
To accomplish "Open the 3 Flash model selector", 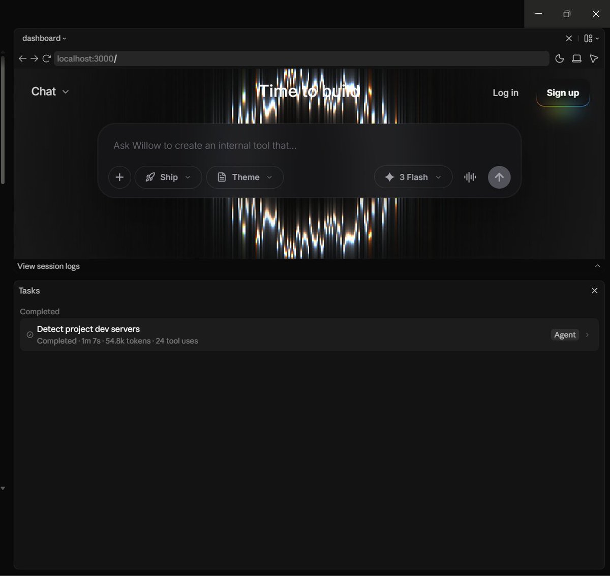I will coord(413,177).
